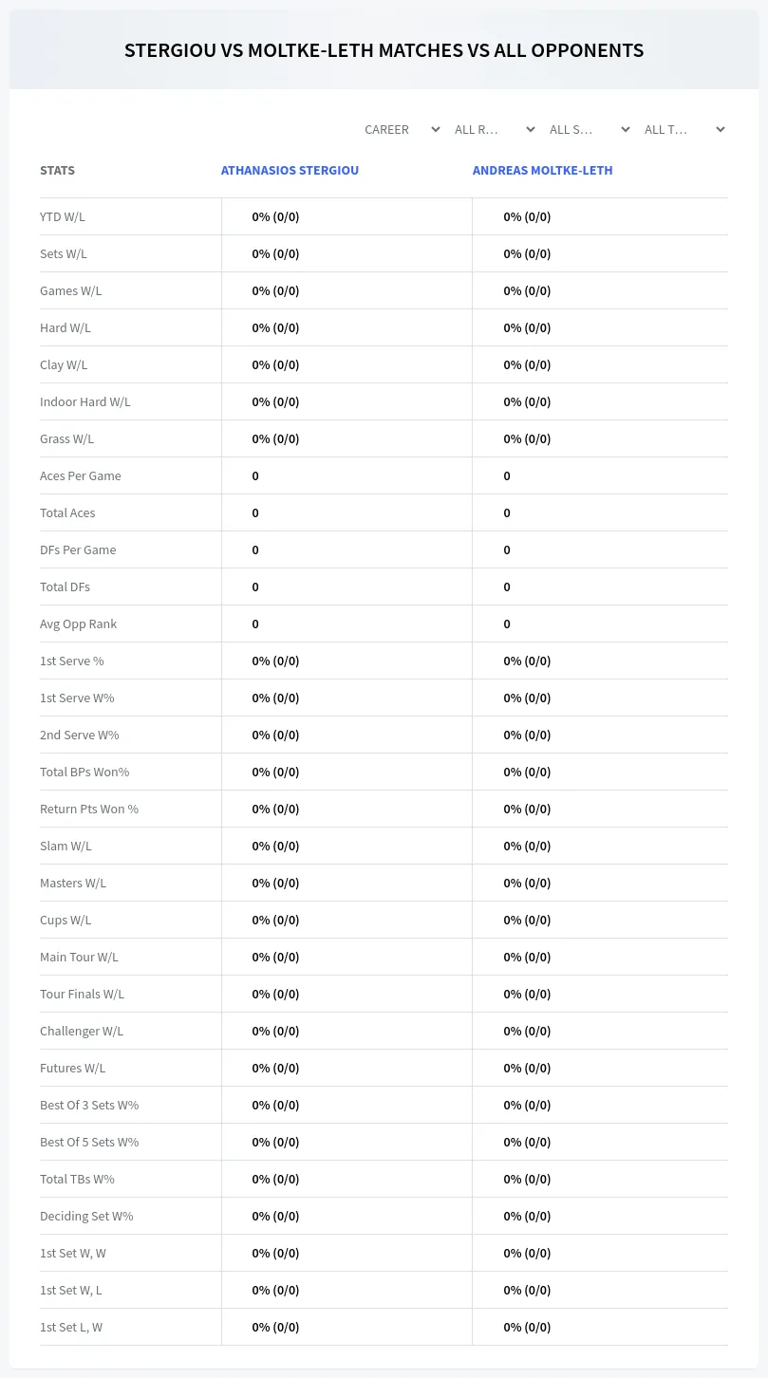Select the YTD W/L row label
The height and width of the screenshot is (1378, 768).
pos(63,216)
